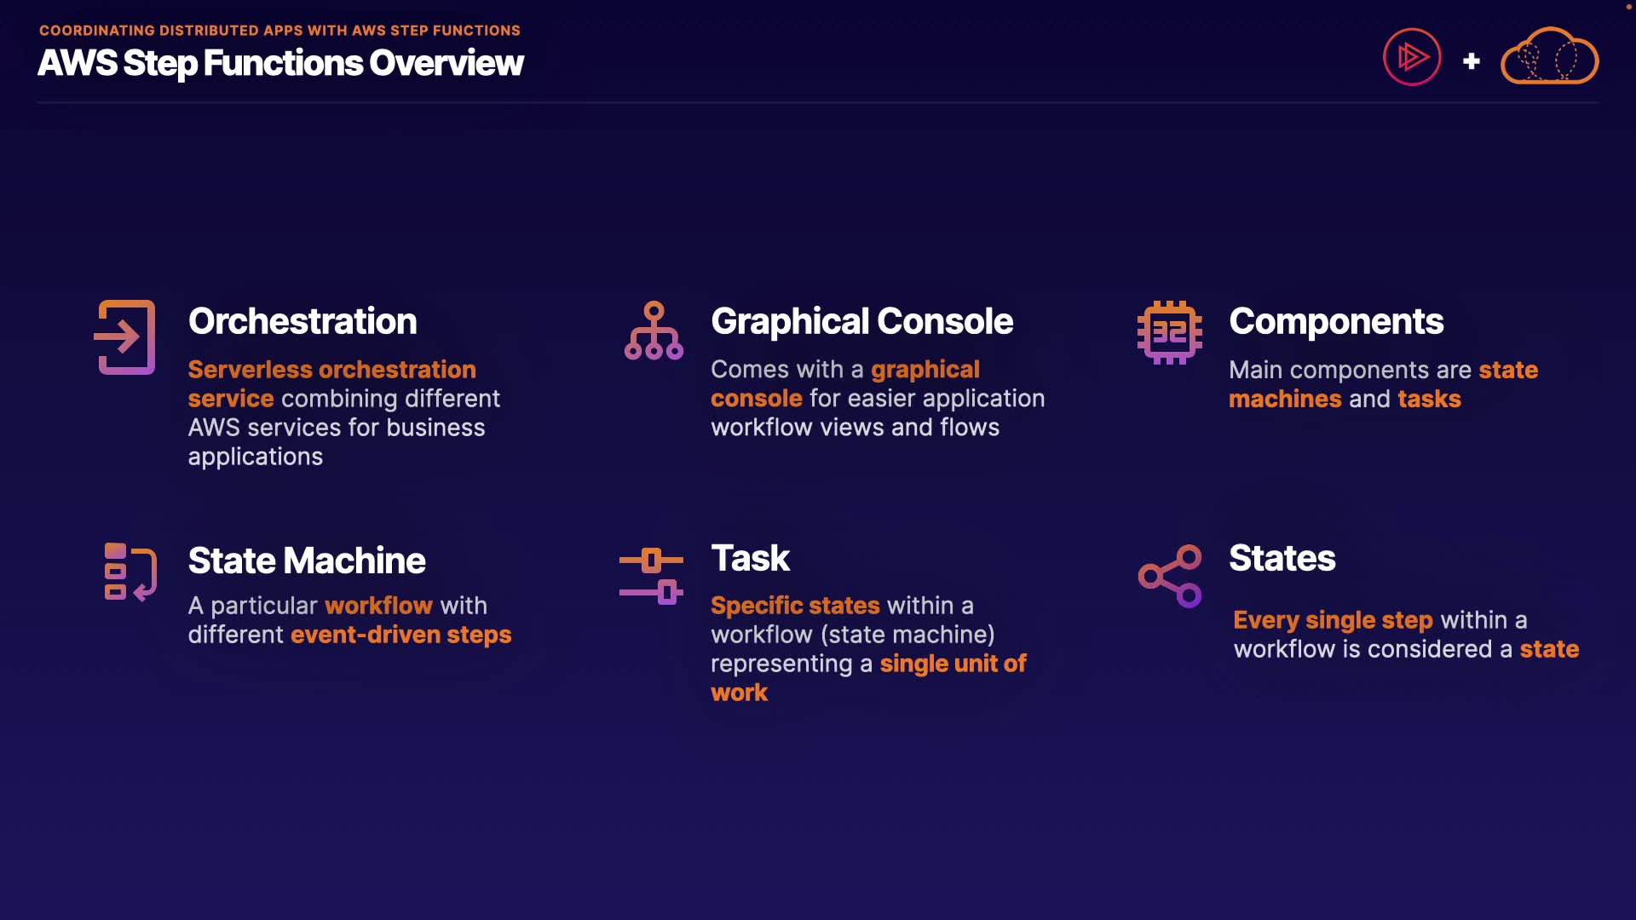Click the Components chip icon
This screenshot has width=1636, height=920.
tap(1169, 332)
